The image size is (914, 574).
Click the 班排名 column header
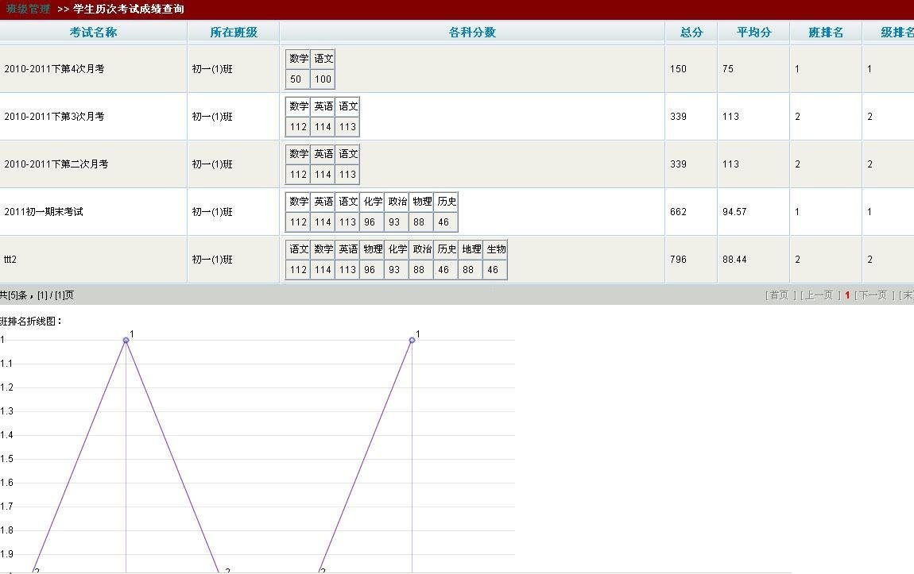(x=826, y=33)
